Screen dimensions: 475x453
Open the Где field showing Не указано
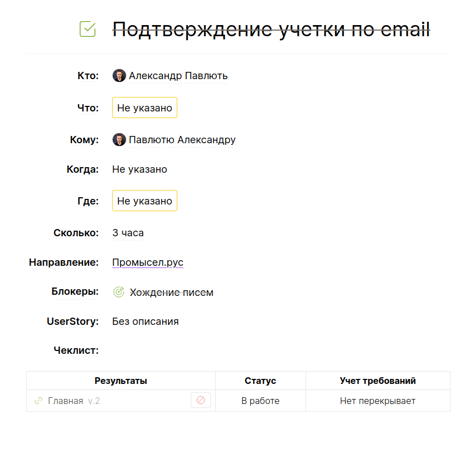click(x=144, y=201)
